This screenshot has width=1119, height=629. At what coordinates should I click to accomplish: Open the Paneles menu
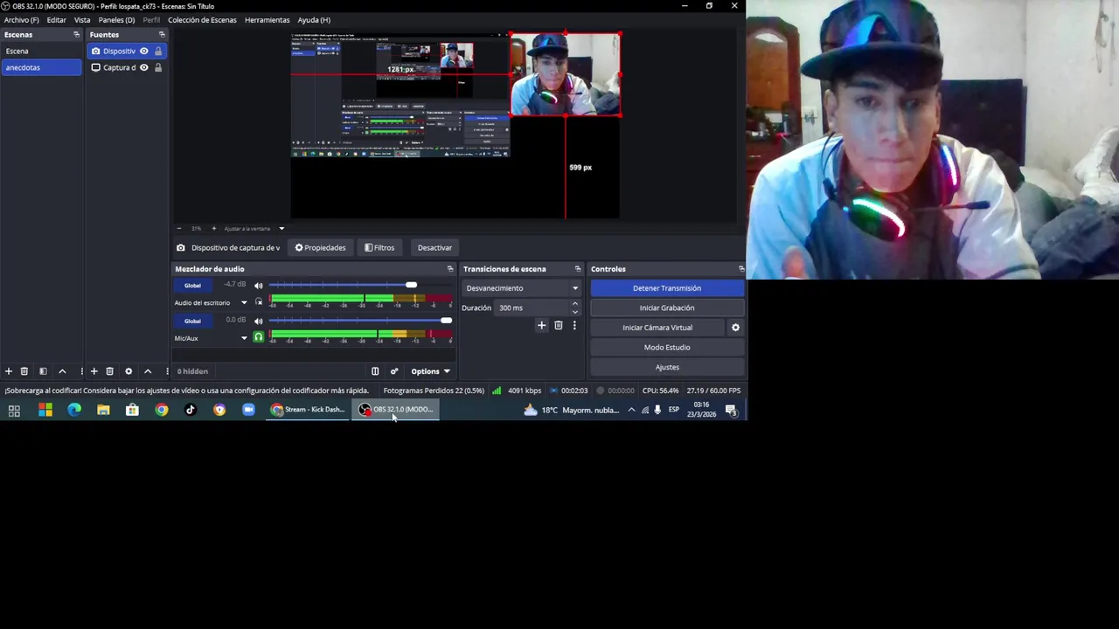116,20
